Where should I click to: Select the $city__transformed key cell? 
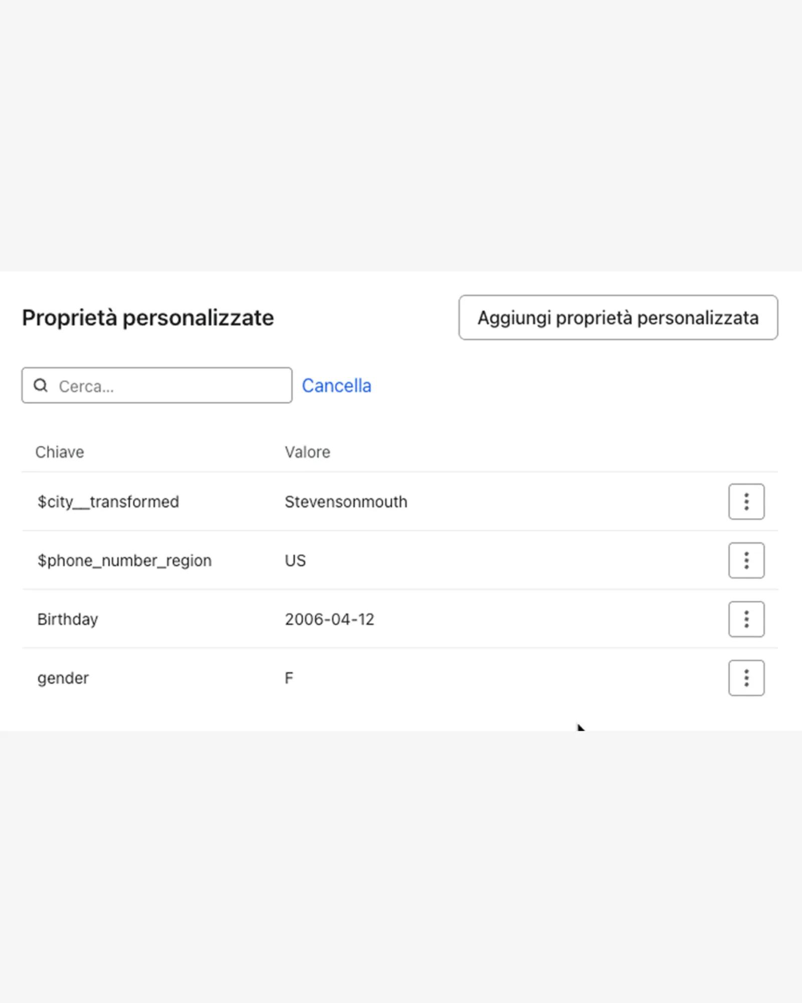pyautogui.click(x=108, y=501)
